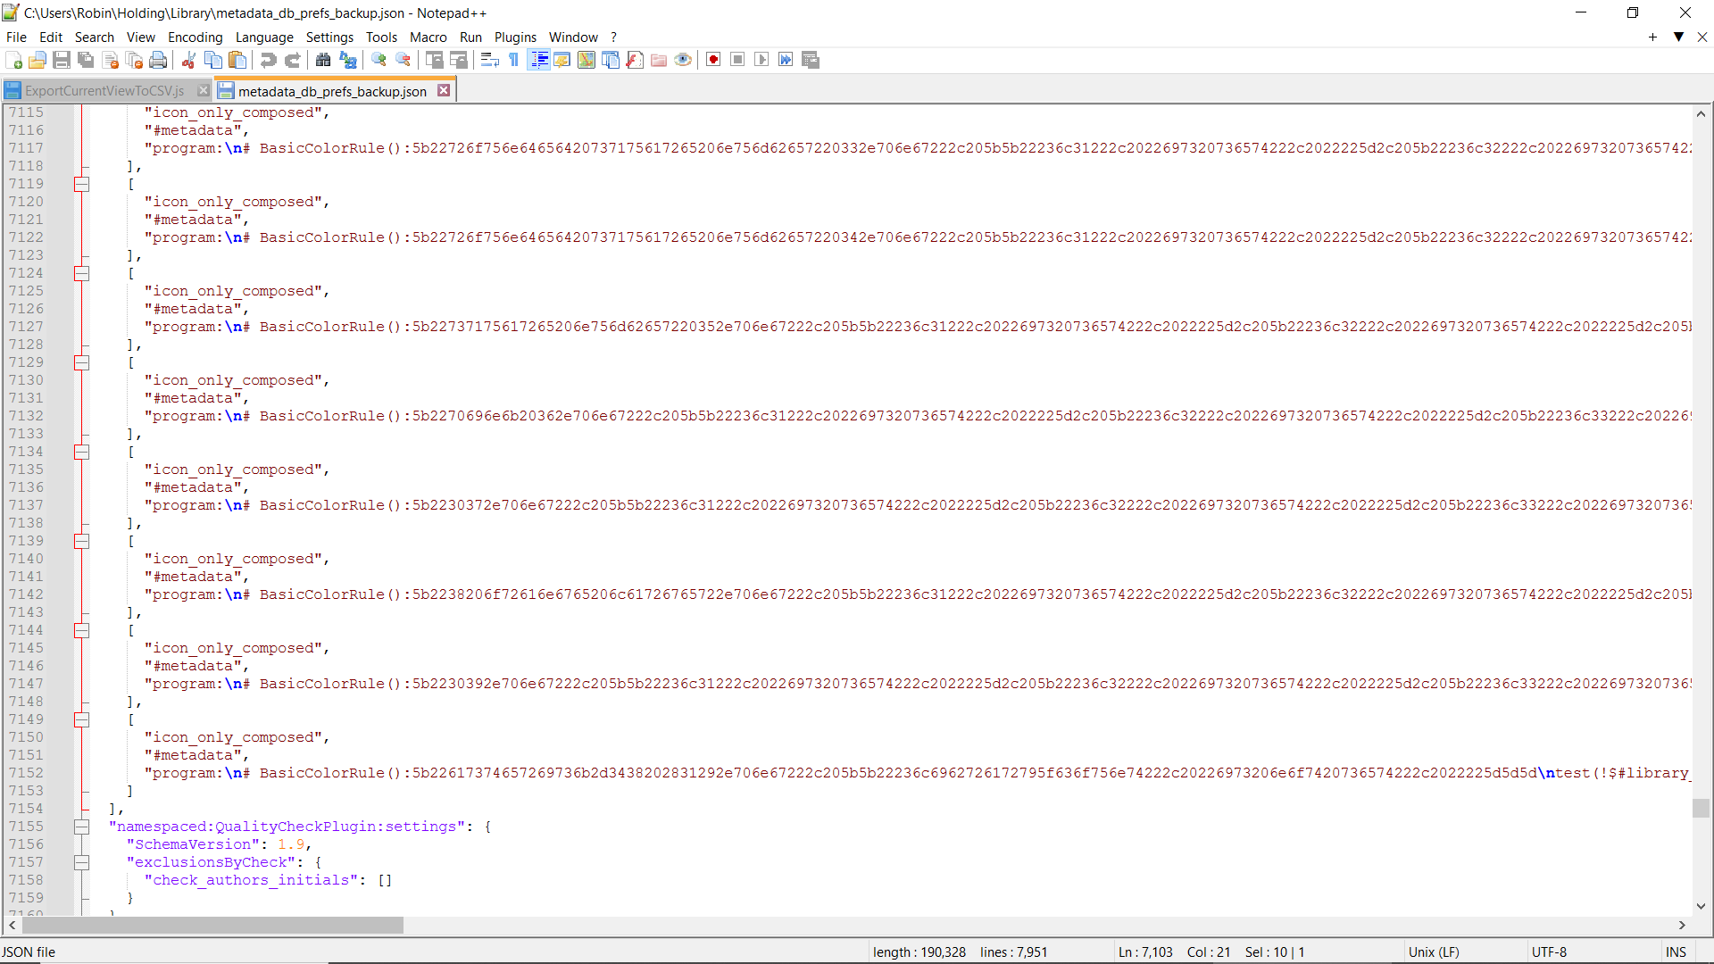Collapse exclusionsByCheck fold at line 7157
Image resolution: width=1714 pixels, height=964 pixels.
tap(81, 862)
